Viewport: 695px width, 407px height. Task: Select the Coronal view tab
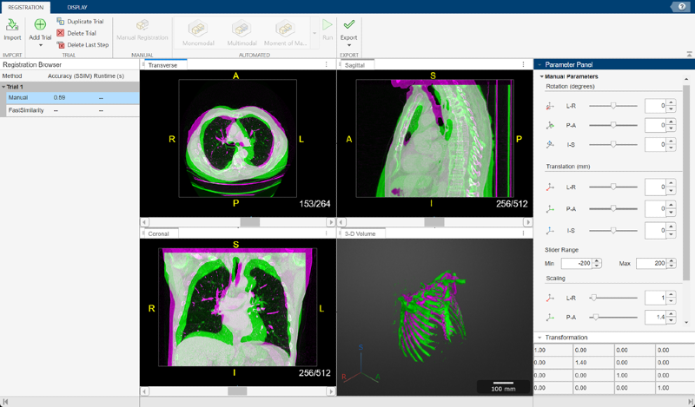pyautogui.click(x=162, y=233)
